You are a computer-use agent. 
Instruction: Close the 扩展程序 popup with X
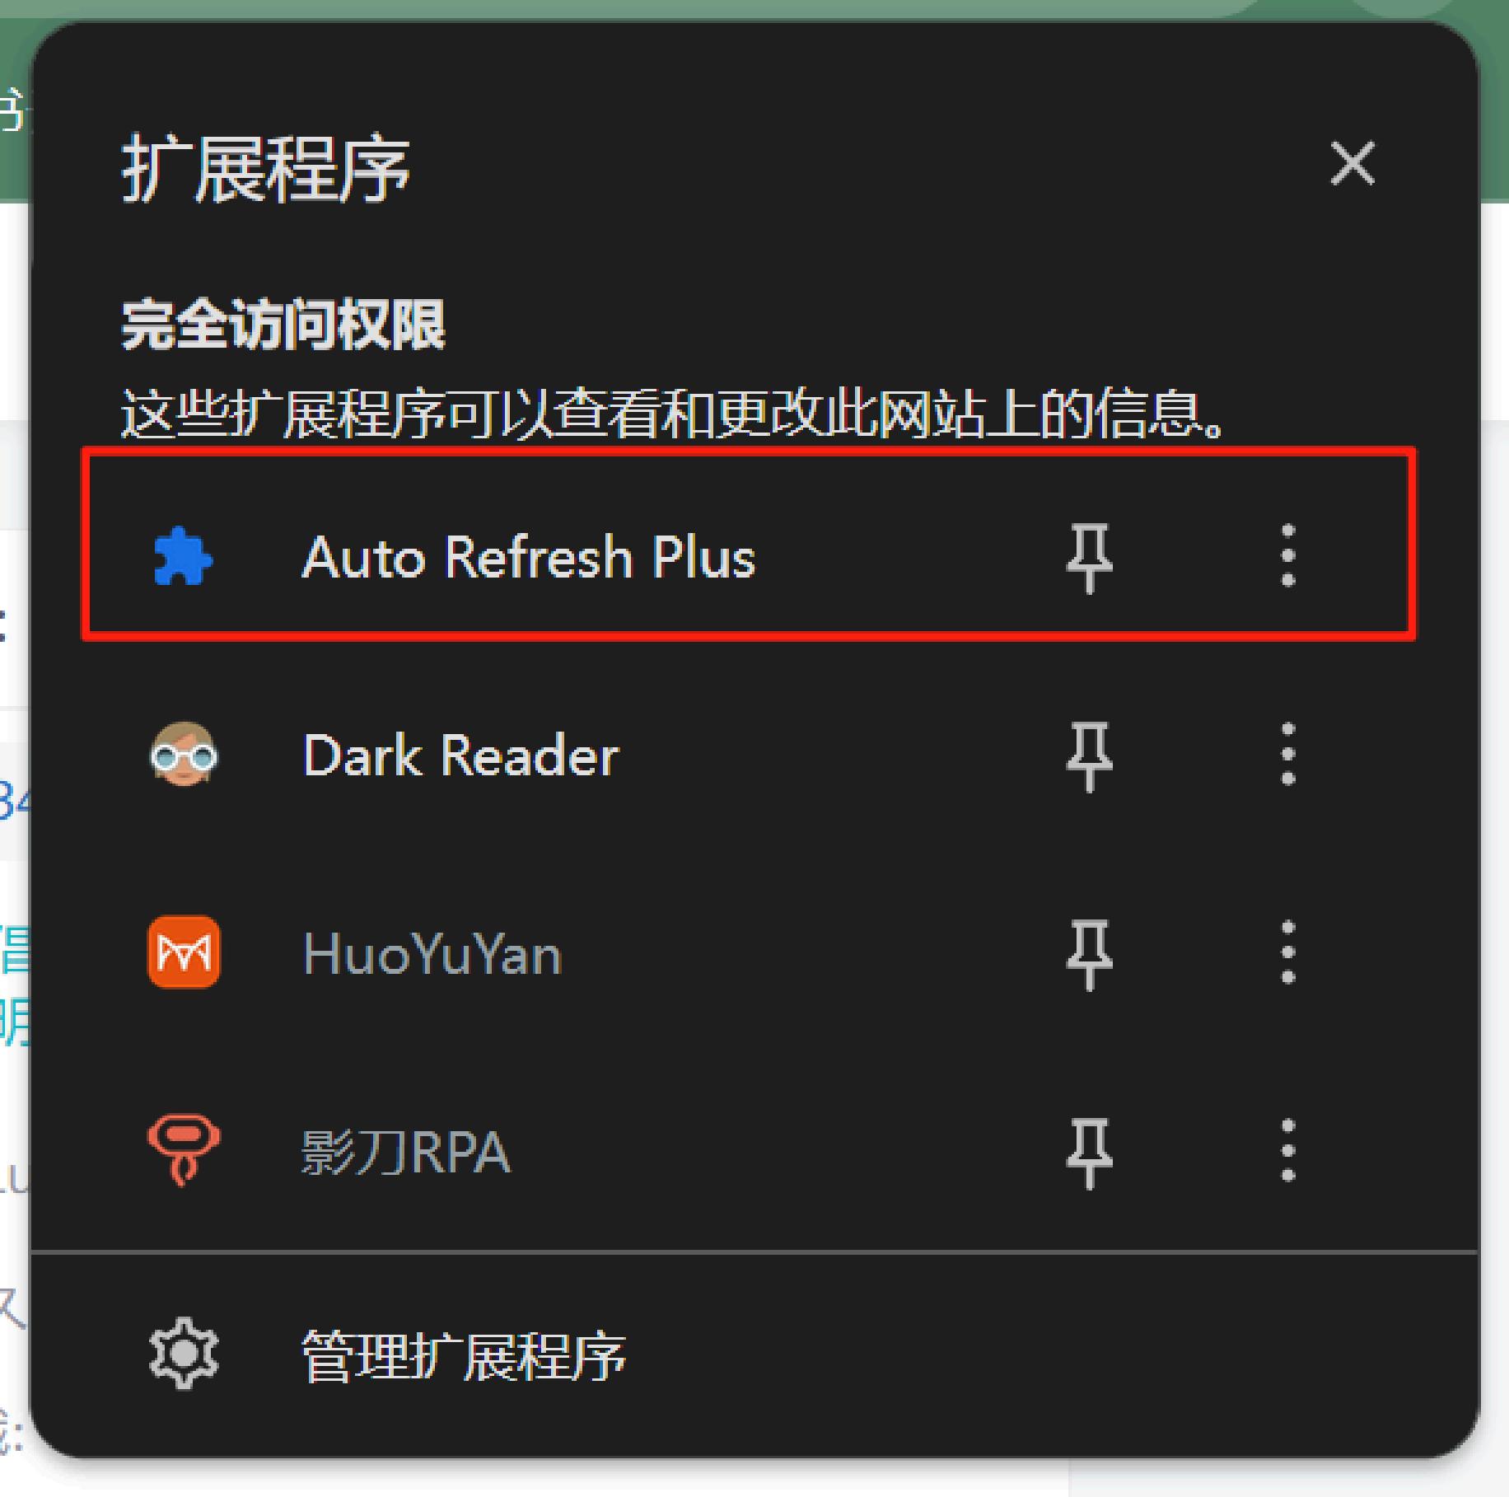[x=1352, y=163]
